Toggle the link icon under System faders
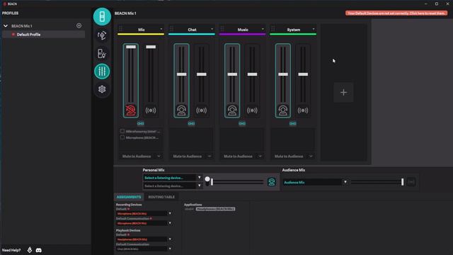The height and width of the screenshot is (255, 453). pyautogui.click(x=292, y=123)
